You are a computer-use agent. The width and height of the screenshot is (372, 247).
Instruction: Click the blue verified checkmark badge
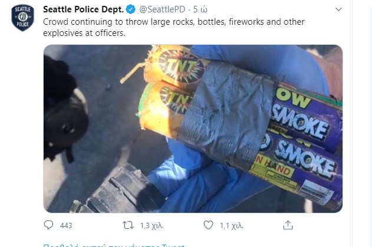click(x=131, y=9)
